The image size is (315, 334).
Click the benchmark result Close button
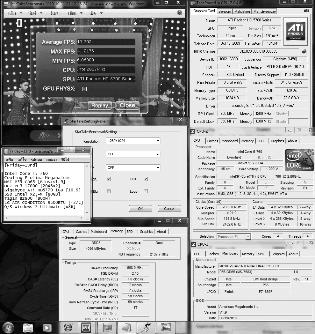[127, 105]
